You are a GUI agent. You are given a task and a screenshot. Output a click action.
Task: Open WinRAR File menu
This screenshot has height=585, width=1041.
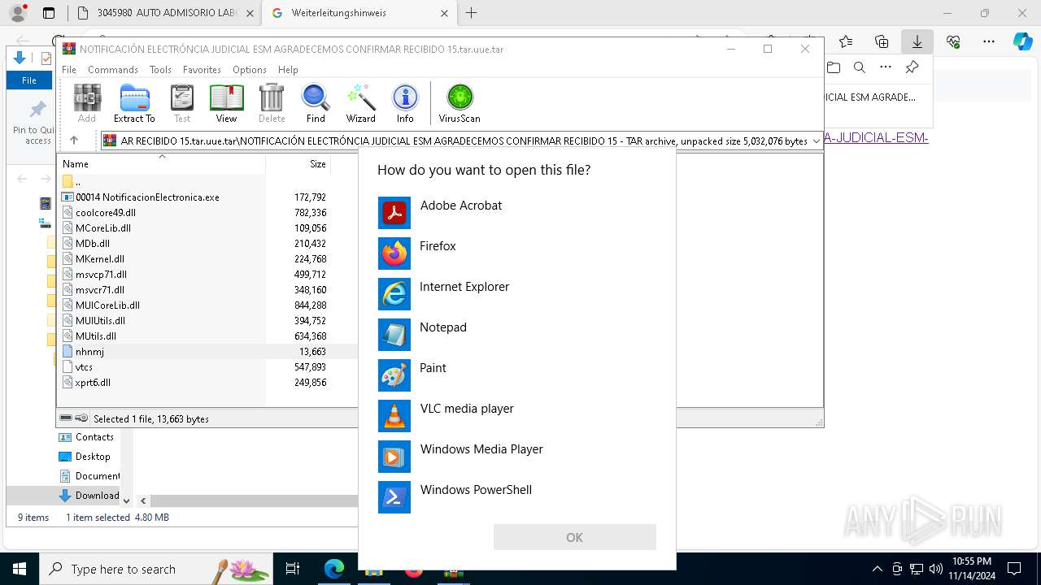click(x=69, y=70)
